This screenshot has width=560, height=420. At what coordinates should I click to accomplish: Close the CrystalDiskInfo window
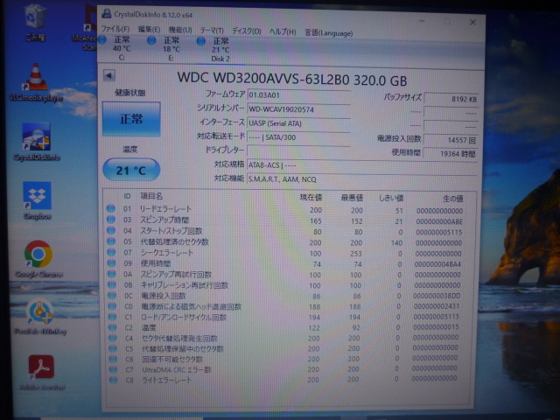click(x=472, y=22)
